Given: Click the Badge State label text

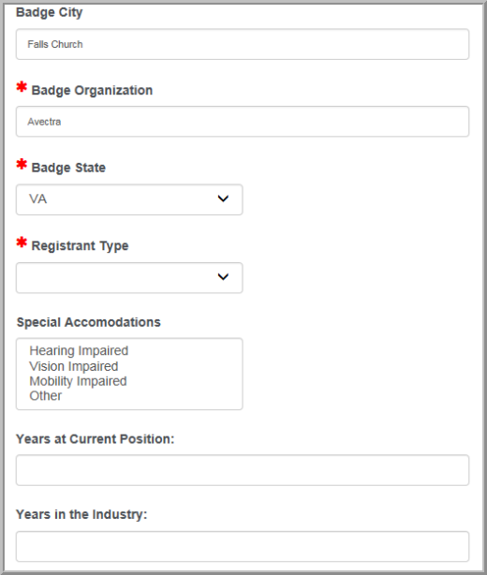Looking at the screenshot, I should click(68, 168).
